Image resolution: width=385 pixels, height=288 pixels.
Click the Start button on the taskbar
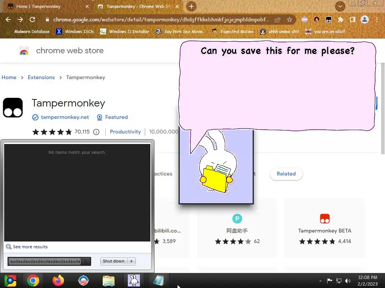[x=10, y=280]
